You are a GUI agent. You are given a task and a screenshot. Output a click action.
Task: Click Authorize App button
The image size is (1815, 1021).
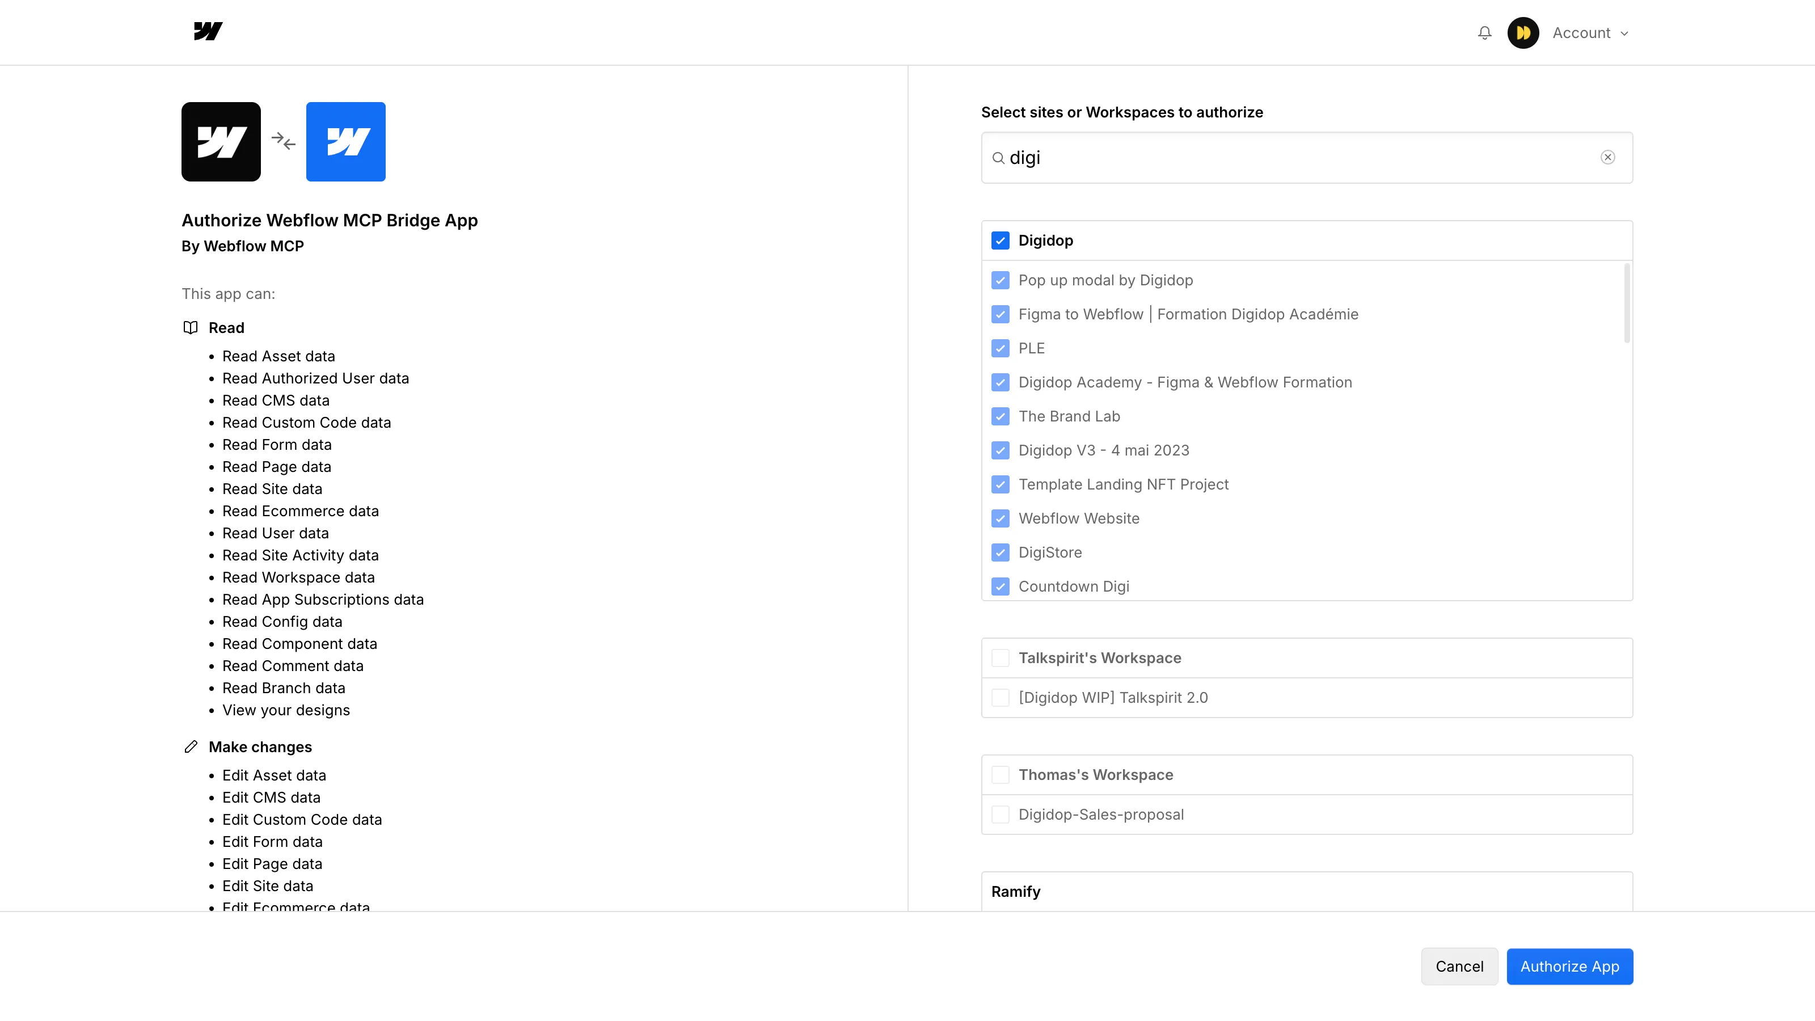tap(1570, 967)
